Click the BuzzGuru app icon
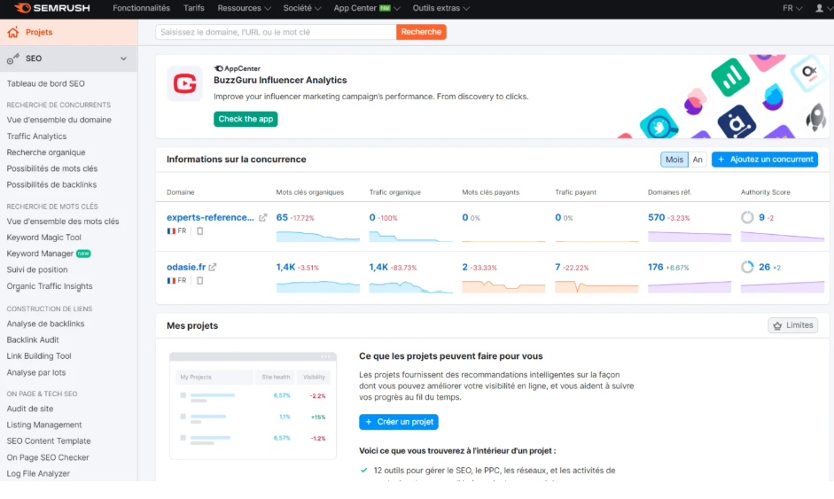834x499 pixels. tap(184, 83)
